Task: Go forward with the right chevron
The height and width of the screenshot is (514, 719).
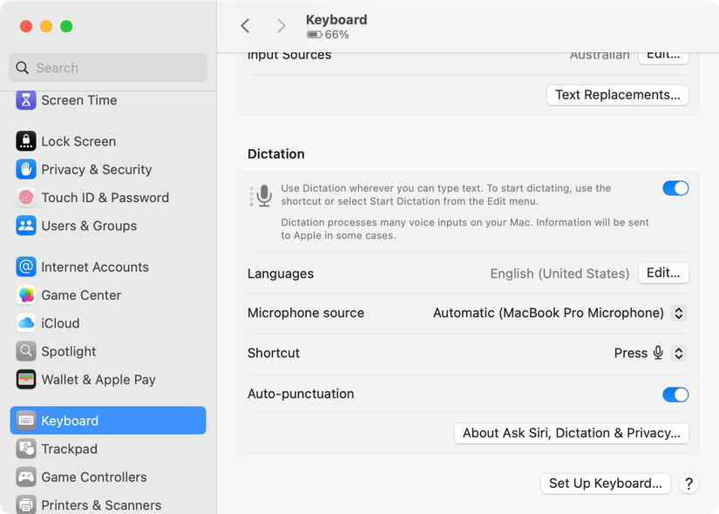Action: click(x=281, y=25)
